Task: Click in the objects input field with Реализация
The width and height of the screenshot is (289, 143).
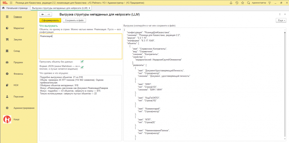Action: tap(80, 46)
